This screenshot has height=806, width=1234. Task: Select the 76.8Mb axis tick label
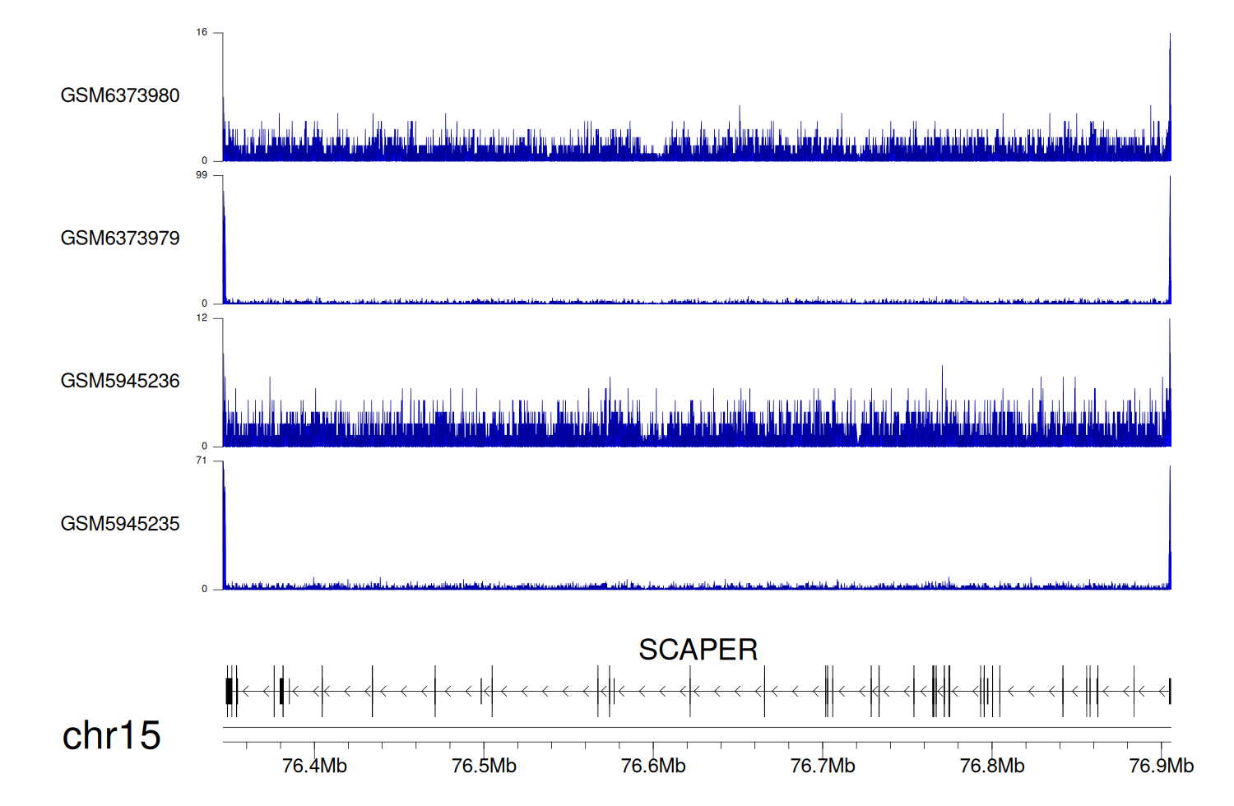click(992, 766)
